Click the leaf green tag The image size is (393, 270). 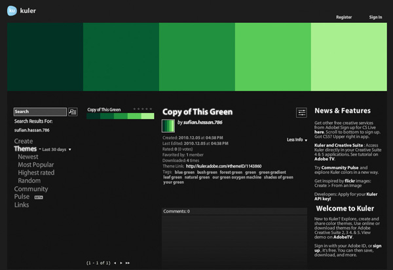[x=173, y=177]
